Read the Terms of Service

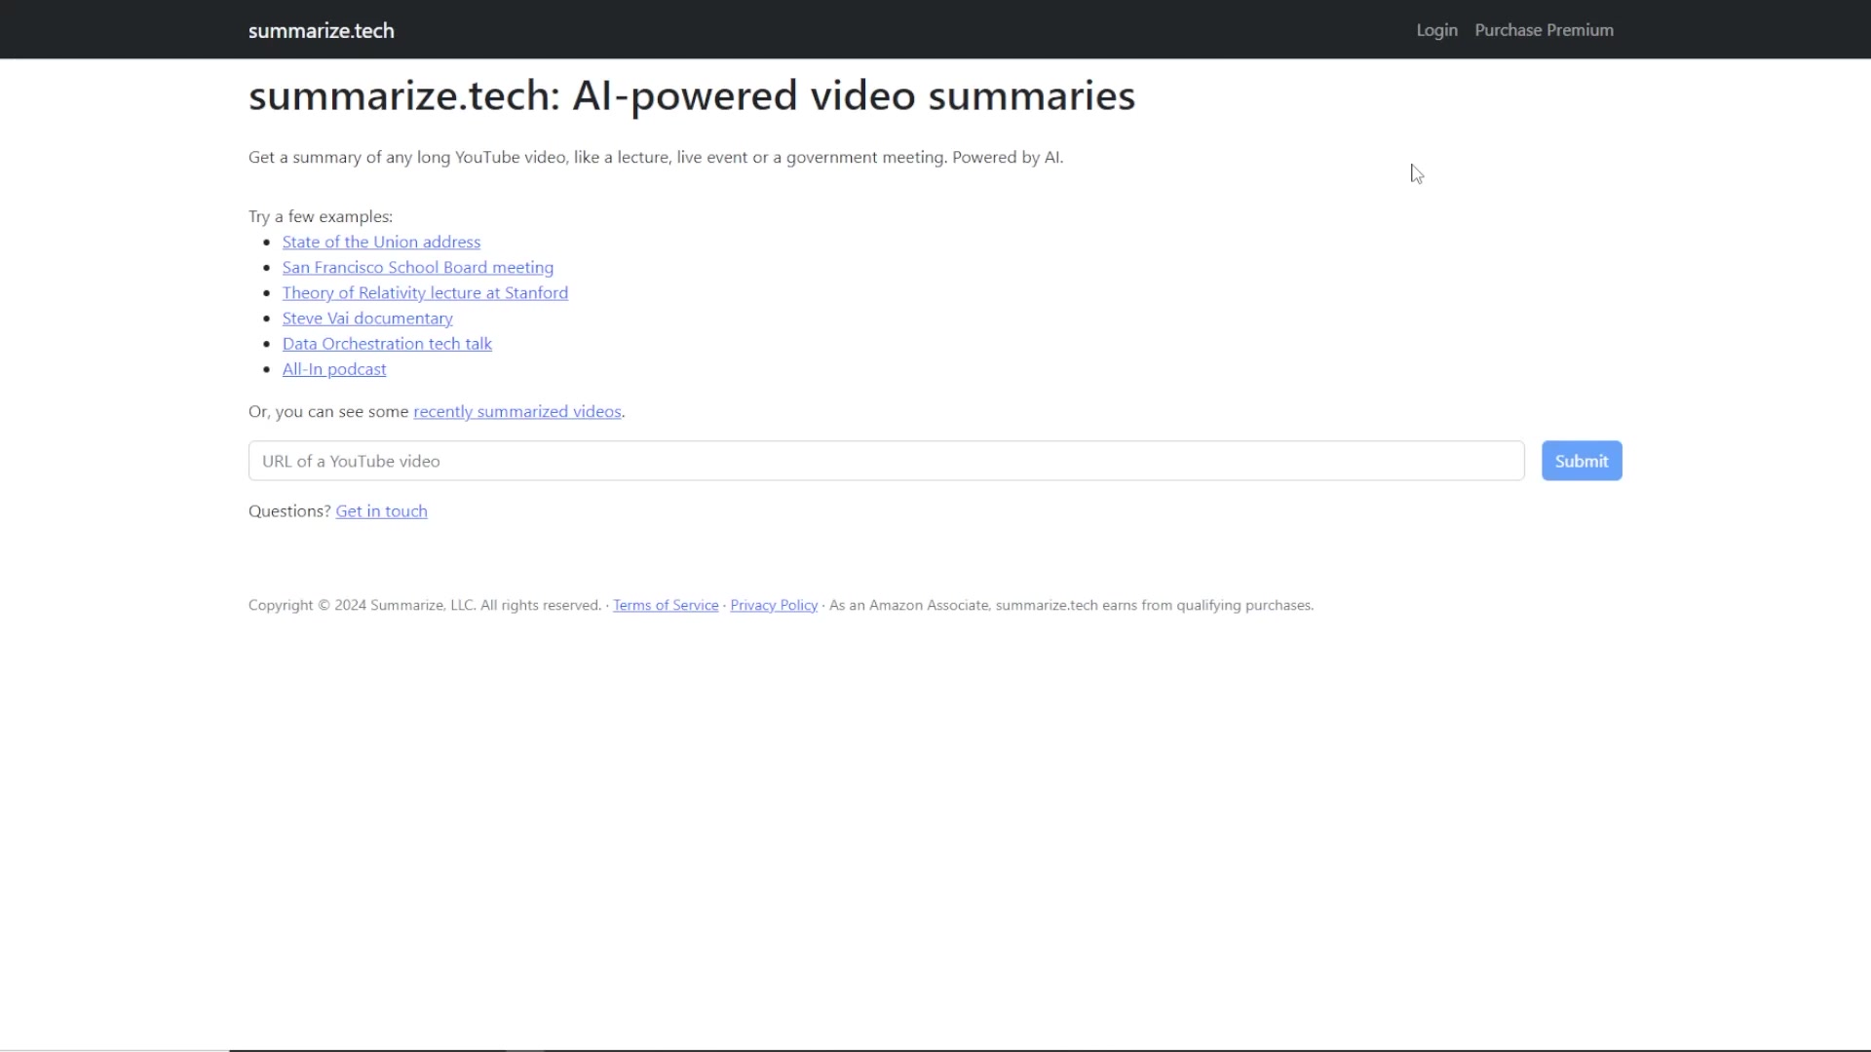[665, 604]
